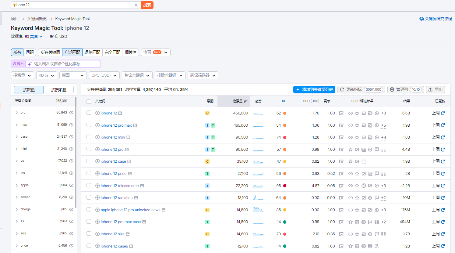
Task: Toggle eye icon for the pro group
Action: click(x=71, y=113)
